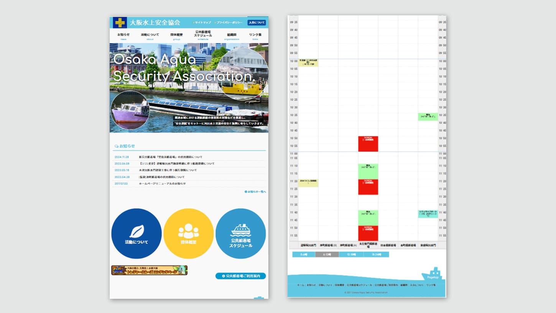Click the 日本橋船着場 column header

pyautogui.click(x=388, y=245)
